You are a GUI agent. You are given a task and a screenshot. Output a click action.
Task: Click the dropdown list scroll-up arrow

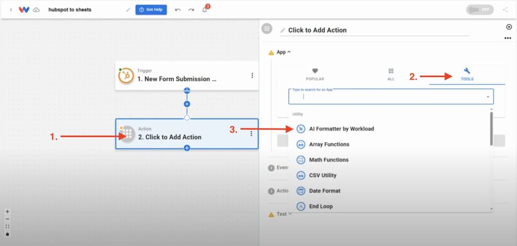click(491, 109)
